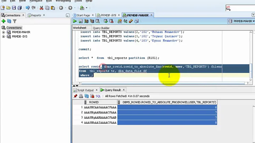
Task: Click the filter funnel icon in Connections panel
Action: [x=15, y=21]
